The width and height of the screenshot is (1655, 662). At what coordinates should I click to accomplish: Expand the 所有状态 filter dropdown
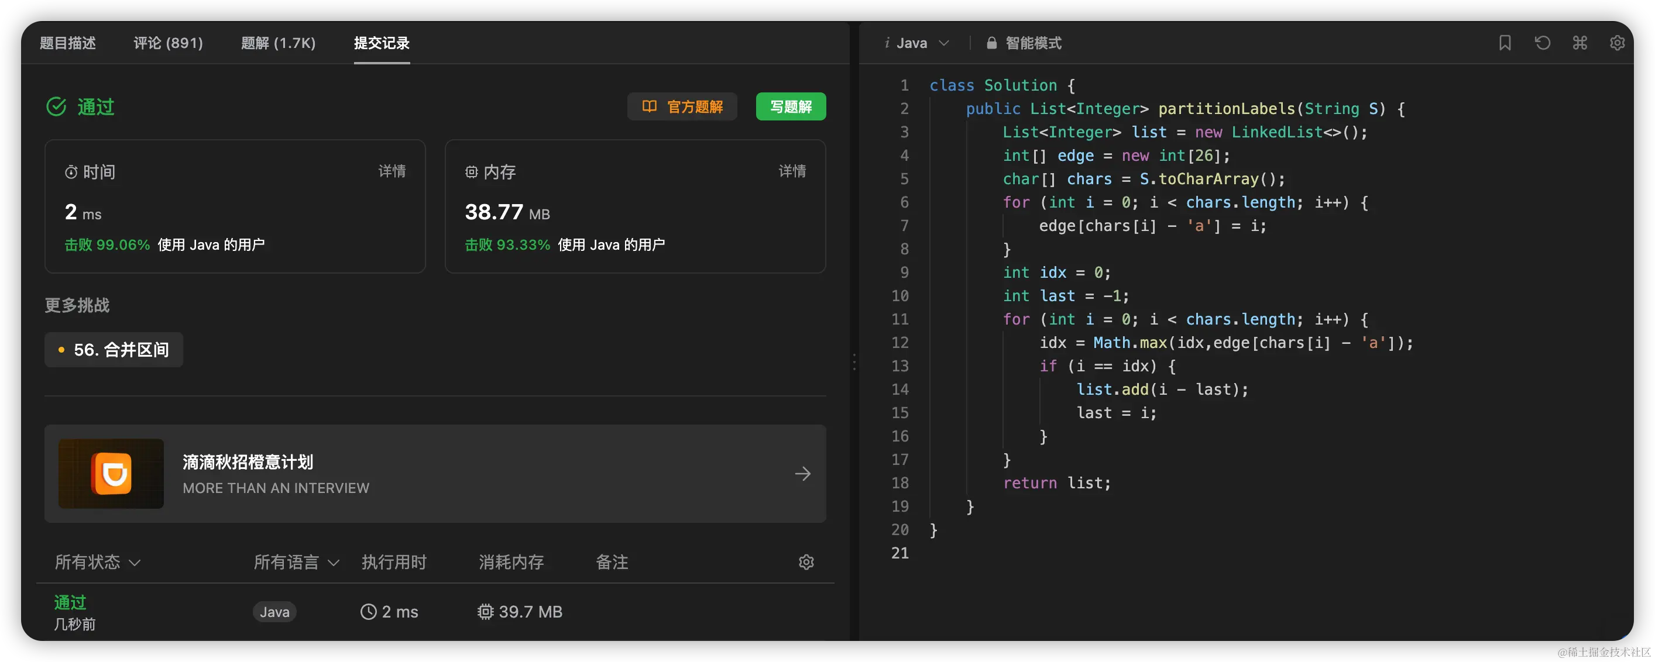coord(98,563)
